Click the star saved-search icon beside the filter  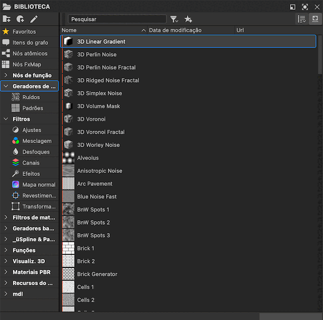point(188,19)
